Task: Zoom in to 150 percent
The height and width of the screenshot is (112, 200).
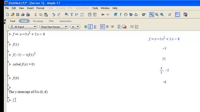Action: 157,15
